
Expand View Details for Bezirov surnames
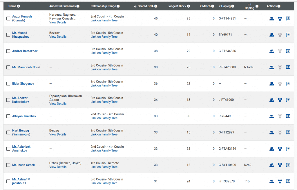click(58, 37)
